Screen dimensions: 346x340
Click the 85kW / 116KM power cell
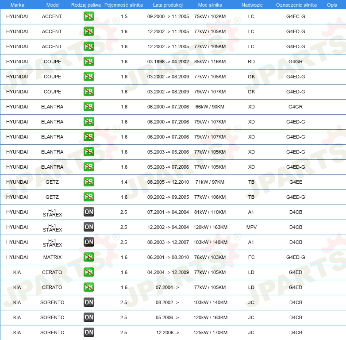coord(210,62)
